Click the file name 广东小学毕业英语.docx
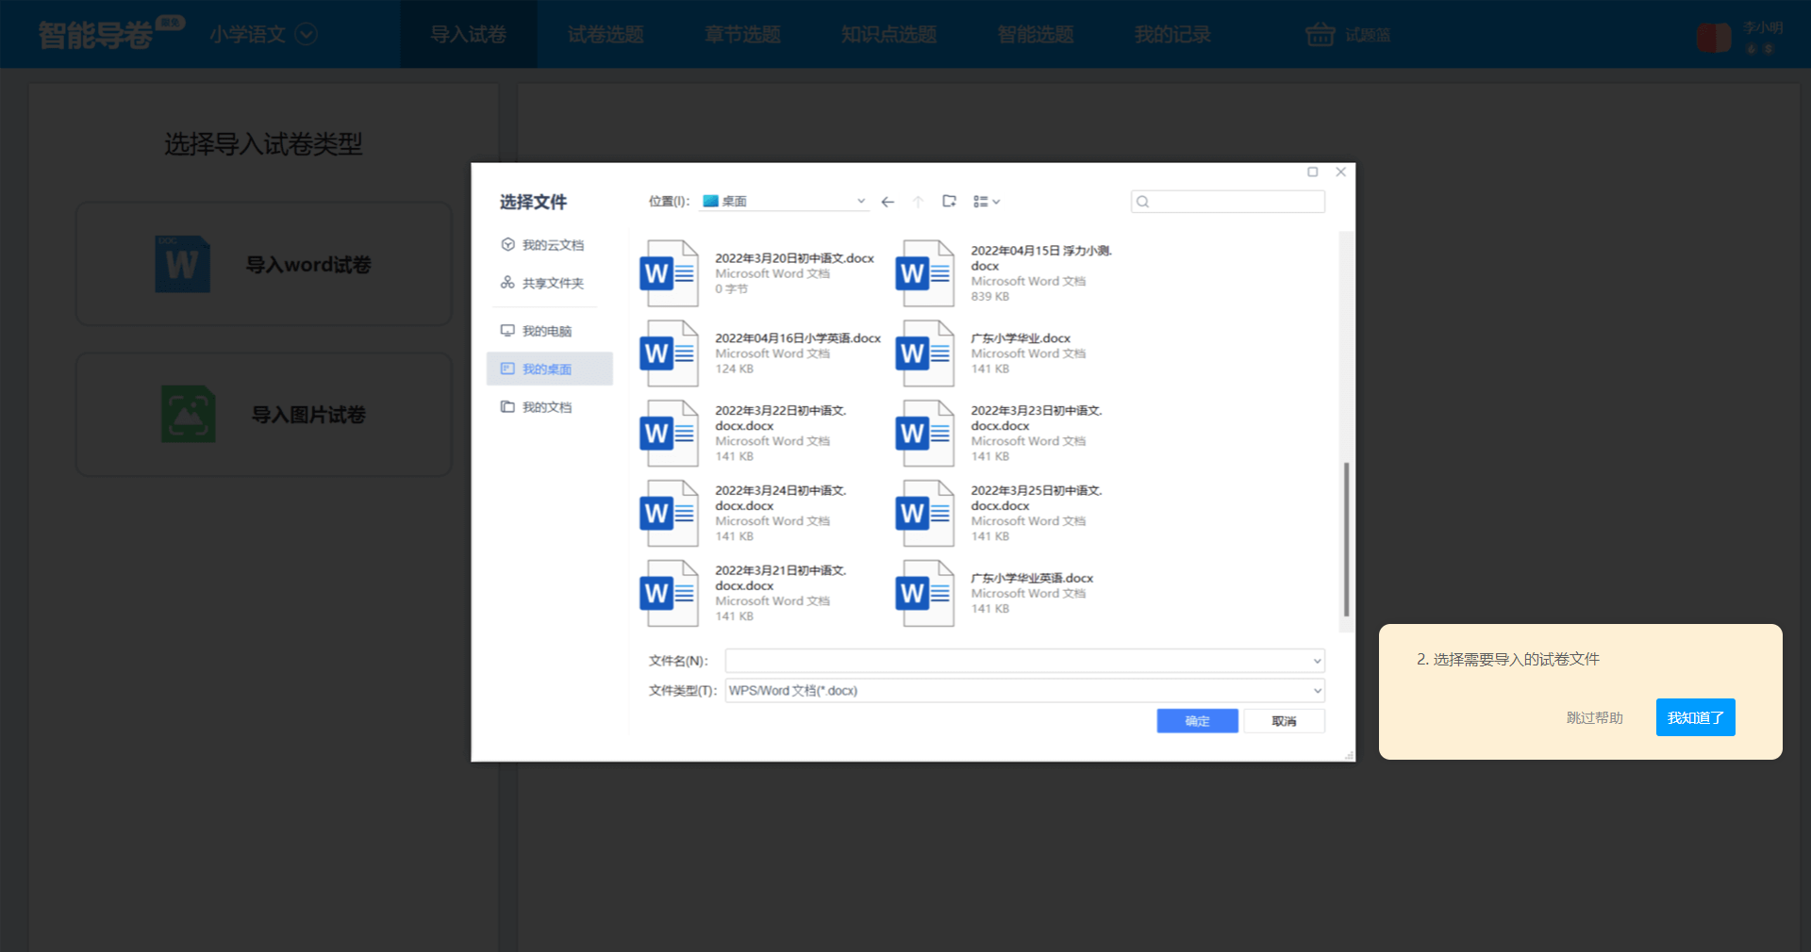The height and width of the screenshot is (952, 1811). (1032, 579)
